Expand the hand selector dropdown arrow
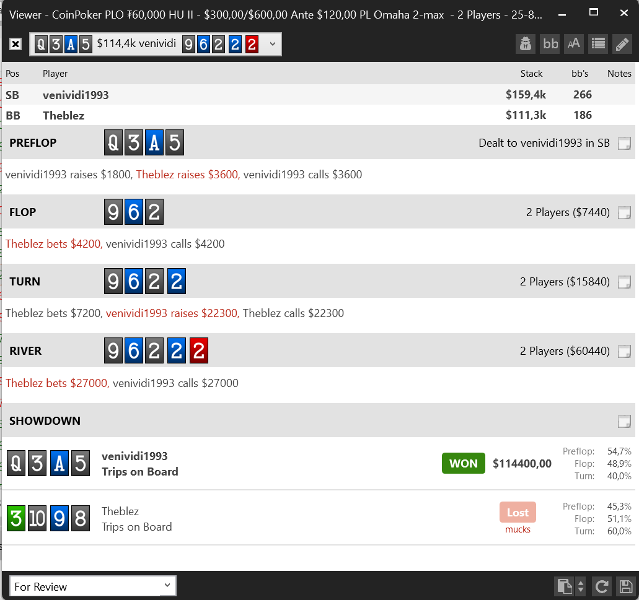Viewport: 639px width, 600px height. (x=273, y=43)
